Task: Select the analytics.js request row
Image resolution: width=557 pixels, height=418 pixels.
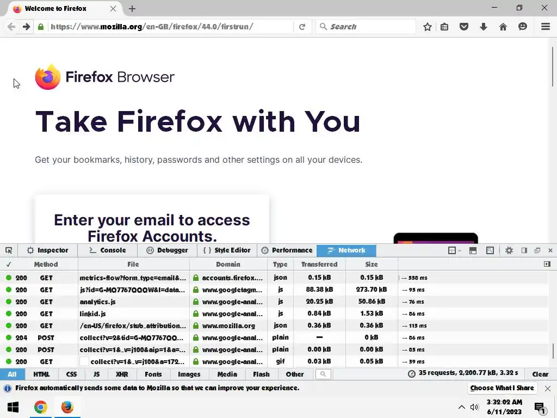Action: [274, 302]
